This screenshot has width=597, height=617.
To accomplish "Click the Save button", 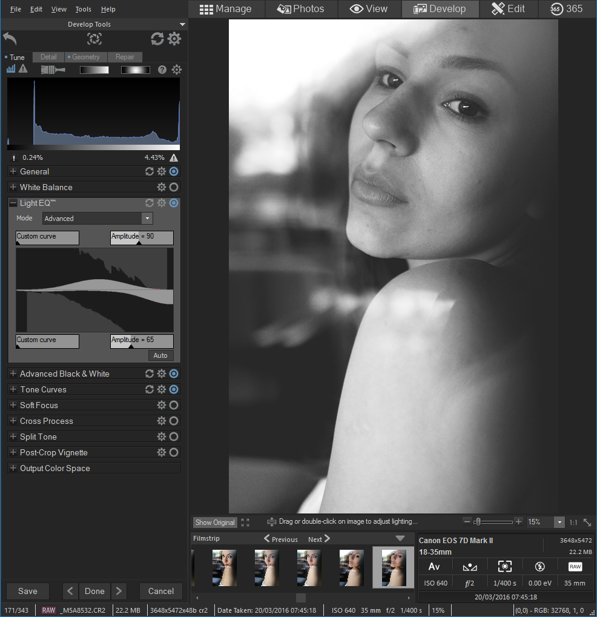I will coord(27,591).
